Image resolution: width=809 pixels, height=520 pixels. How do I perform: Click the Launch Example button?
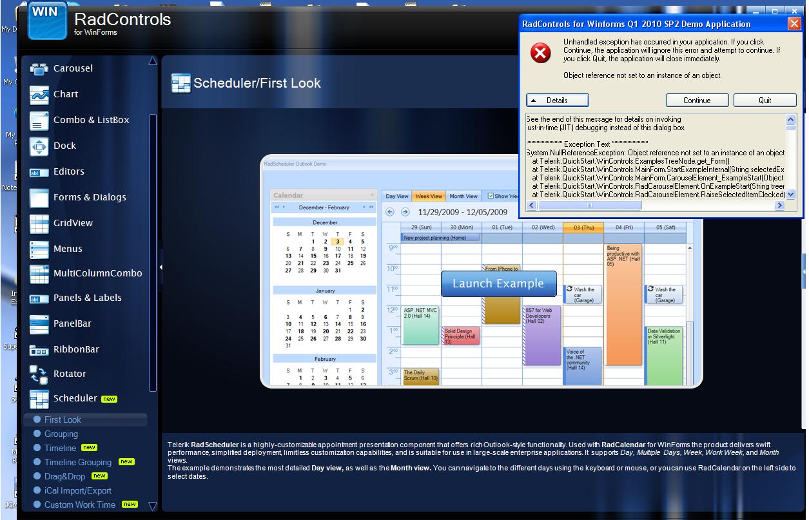498,284
